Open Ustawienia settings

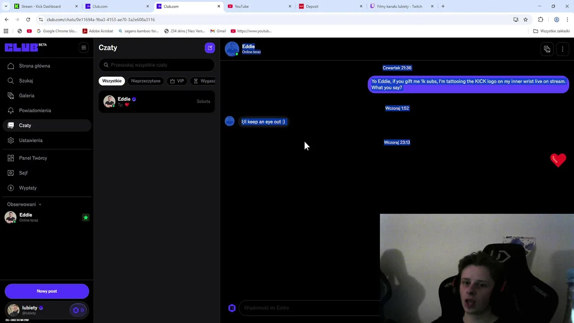pyautogui.click(x=47, y=140)
